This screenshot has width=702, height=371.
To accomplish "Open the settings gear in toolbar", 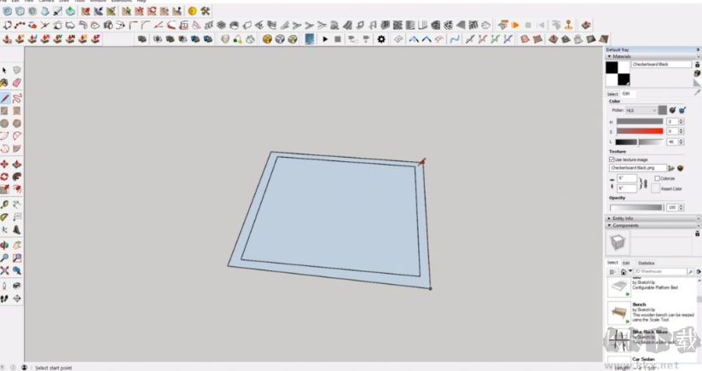I will pos(381,39).
